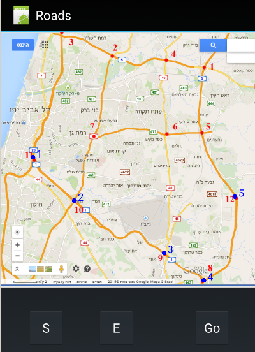This screenshot has height=352, width=255.
Task: Click the blue road 20 shield
Action: pos(34,150)
